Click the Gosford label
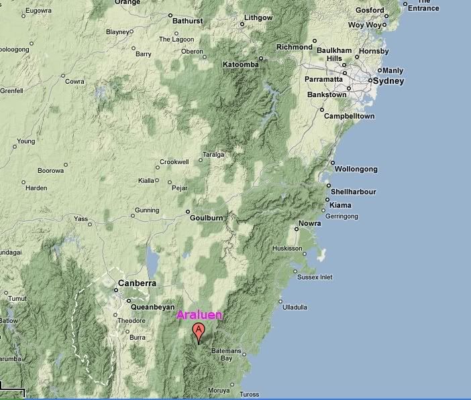The height and width of the screenshot is (400, 471). pyautogui.click(x=370, y=10)
